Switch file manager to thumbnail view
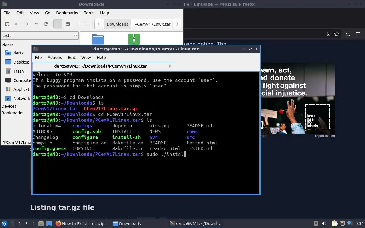The width and height of the screenshot is (365, 228). 68,24
